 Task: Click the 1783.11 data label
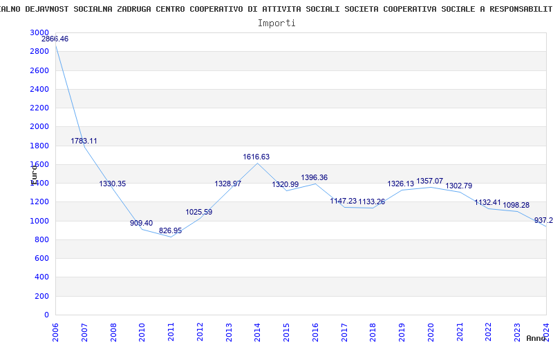click(84, 141)
